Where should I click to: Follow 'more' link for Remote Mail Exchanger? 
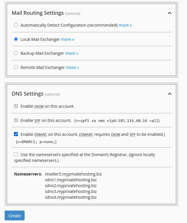click(x=72, y=67)
